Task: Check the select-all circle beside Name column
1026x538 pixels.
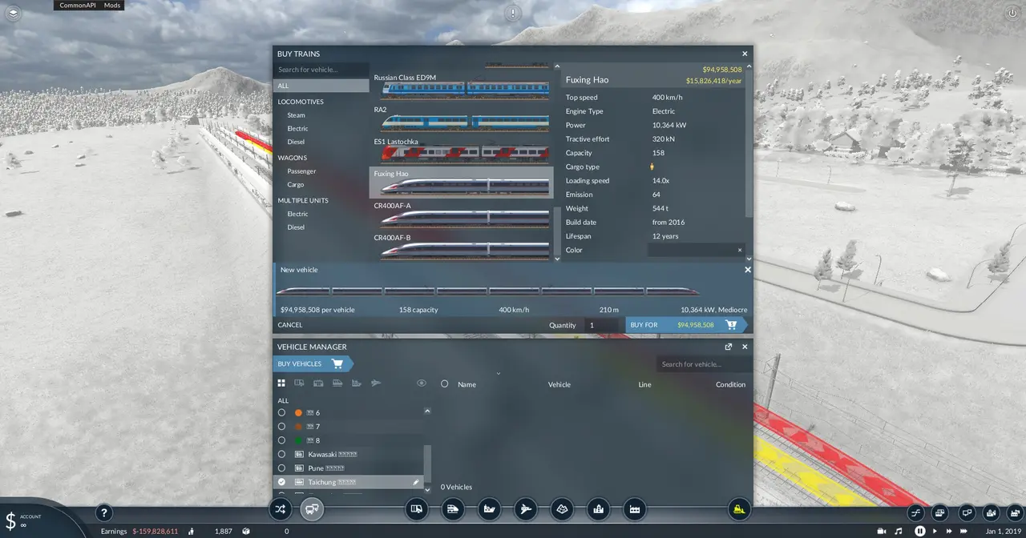Action: pos(445,384)
